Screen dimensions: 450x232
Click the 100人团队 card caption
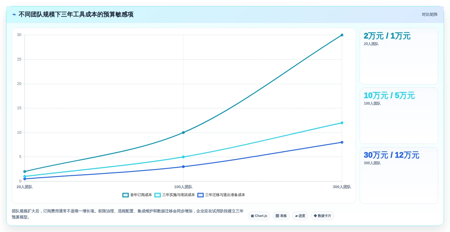coord(372,103)
